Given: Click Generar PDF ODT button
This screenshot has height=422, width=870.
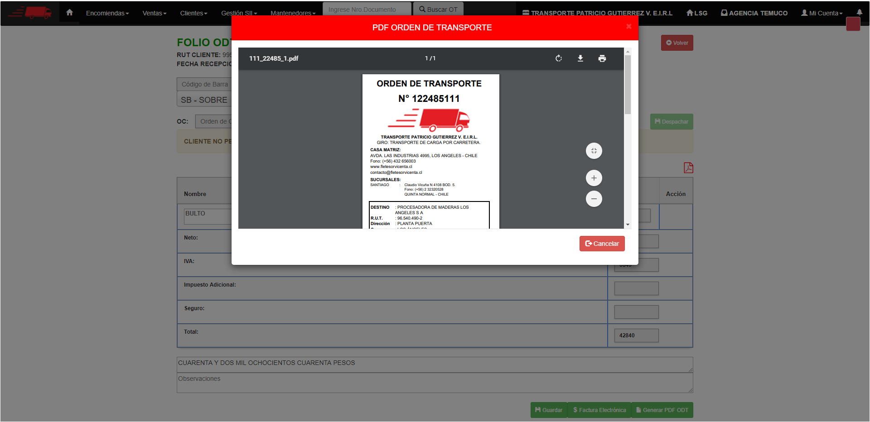Looking at the screenshot, I should click(662, 410).
